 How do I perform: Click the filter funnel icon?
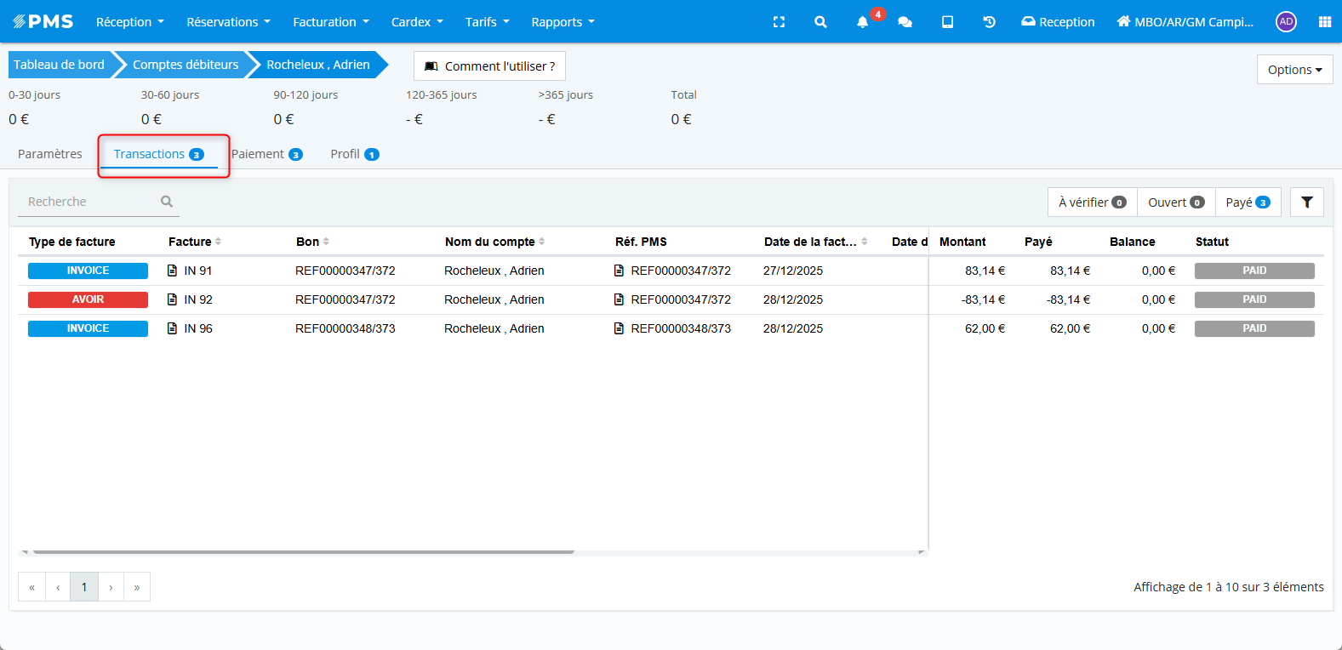pos(1306,202)
